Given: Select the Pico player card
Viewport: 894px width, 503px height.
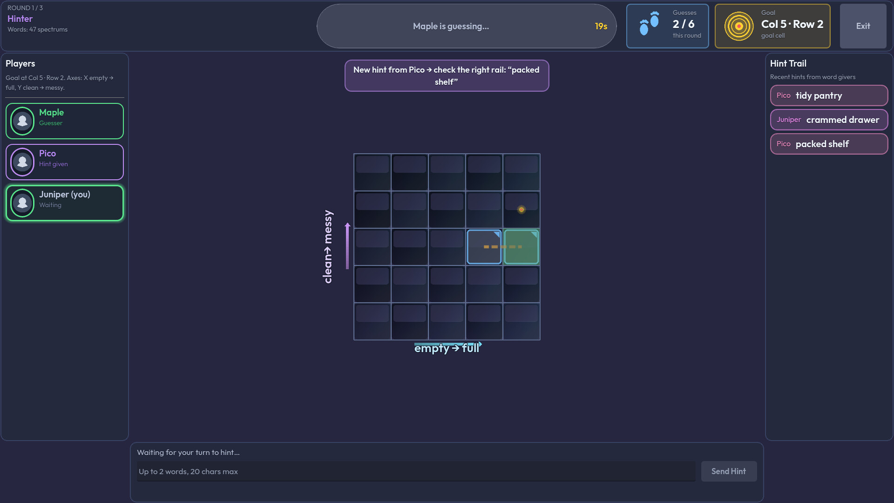Looking at the screenshot, I should (x=65, y=162).
